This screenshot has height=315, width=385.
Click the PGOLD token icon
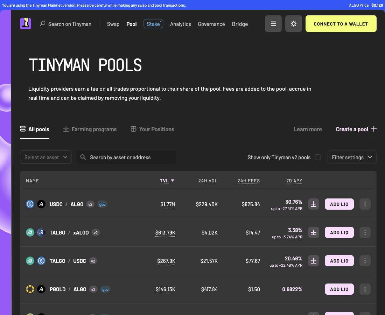click(x=30, y=289)
